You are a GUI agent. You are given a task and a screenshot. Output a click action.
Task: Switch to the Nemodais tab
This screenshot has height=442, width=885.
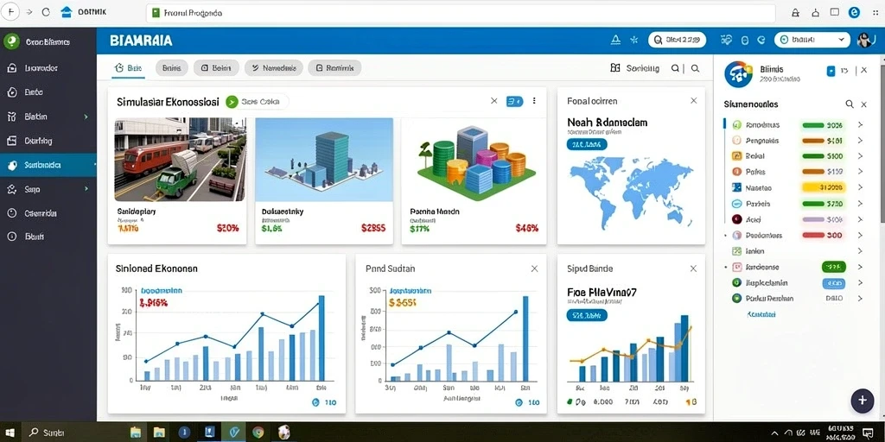pyautogui.click(x=274, y=68)
